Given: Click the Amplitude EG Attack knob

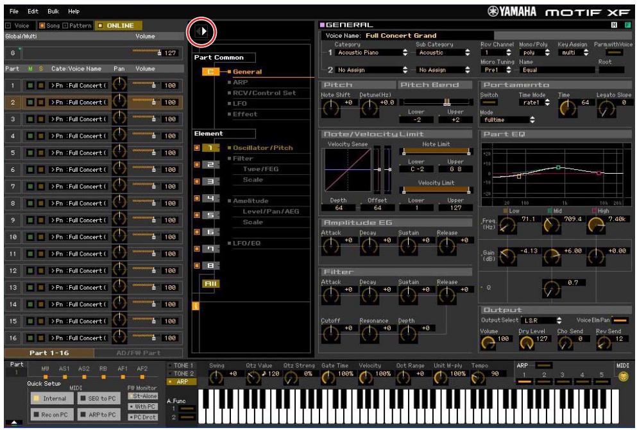Looking at the screenshot, I should pyautogui.click(x=330, y=246).
